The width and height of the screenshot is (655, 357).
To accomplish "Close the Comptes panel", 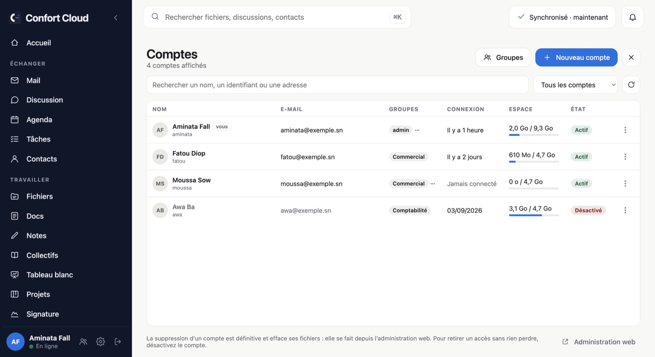I will 631,57.
